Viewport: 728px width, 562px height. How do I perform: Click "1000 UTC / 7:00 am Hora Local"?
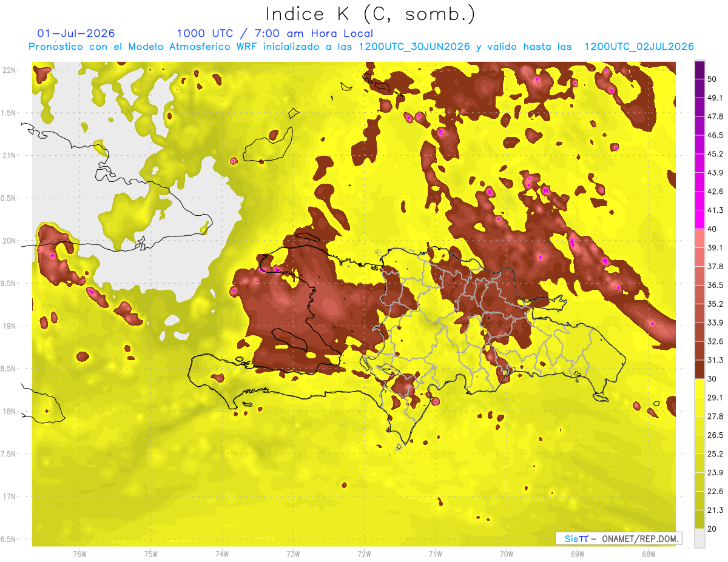[x=275, y=33]
